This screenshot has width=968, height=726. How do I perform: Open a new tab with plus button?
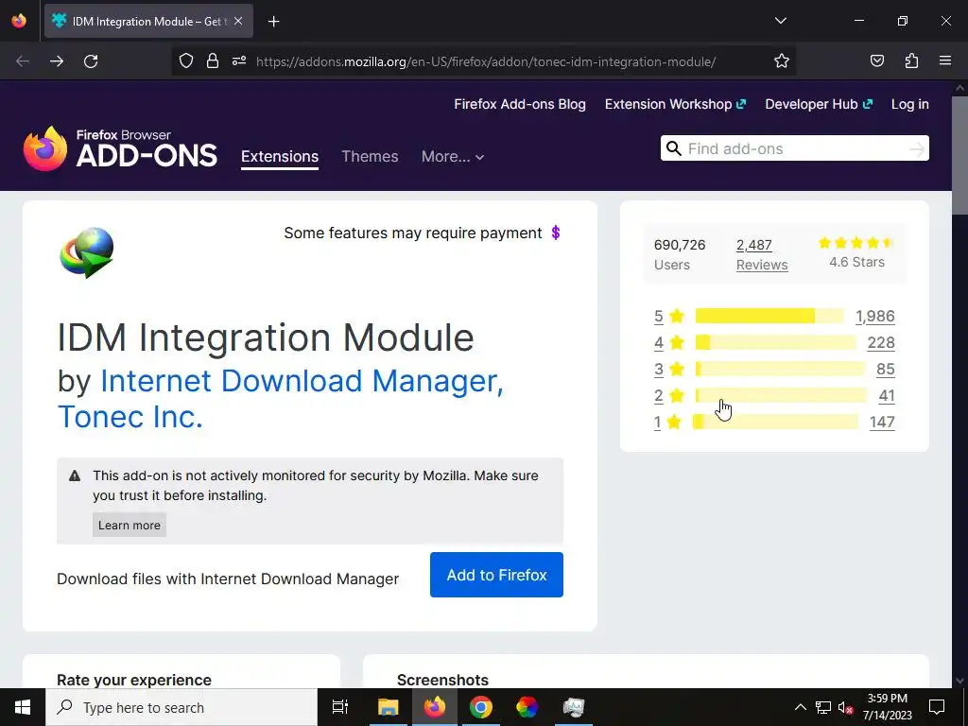[x=273, y=22]
